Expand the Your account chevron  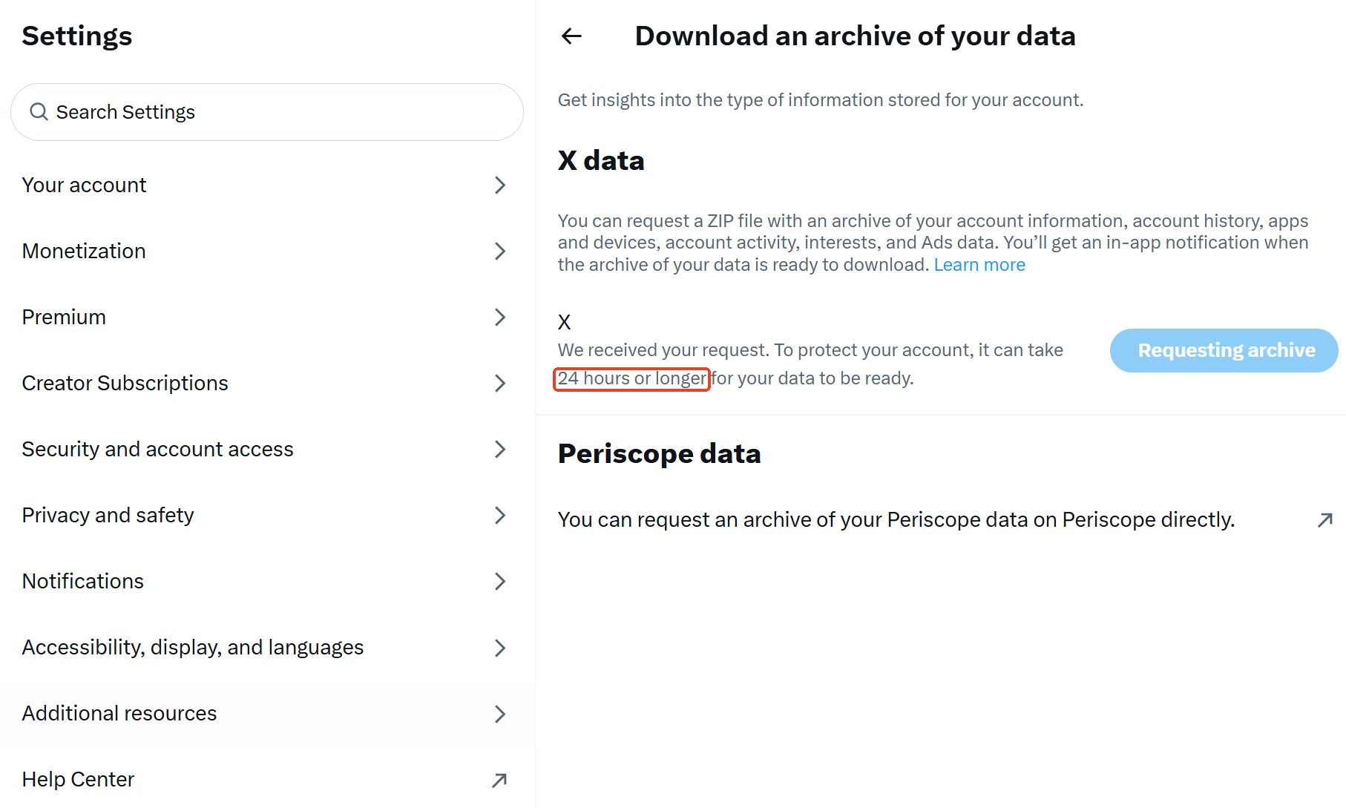tap(500, 185)
